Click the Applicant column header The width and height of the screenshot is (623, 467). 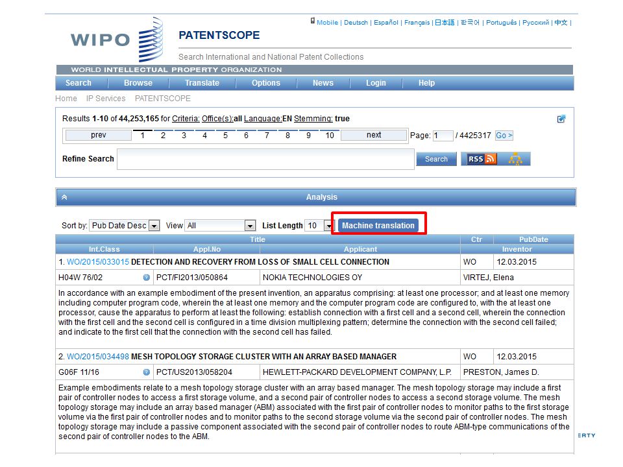point(360,249)
